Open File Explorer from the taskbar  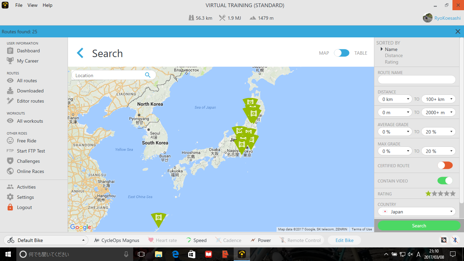pos(159,254)
